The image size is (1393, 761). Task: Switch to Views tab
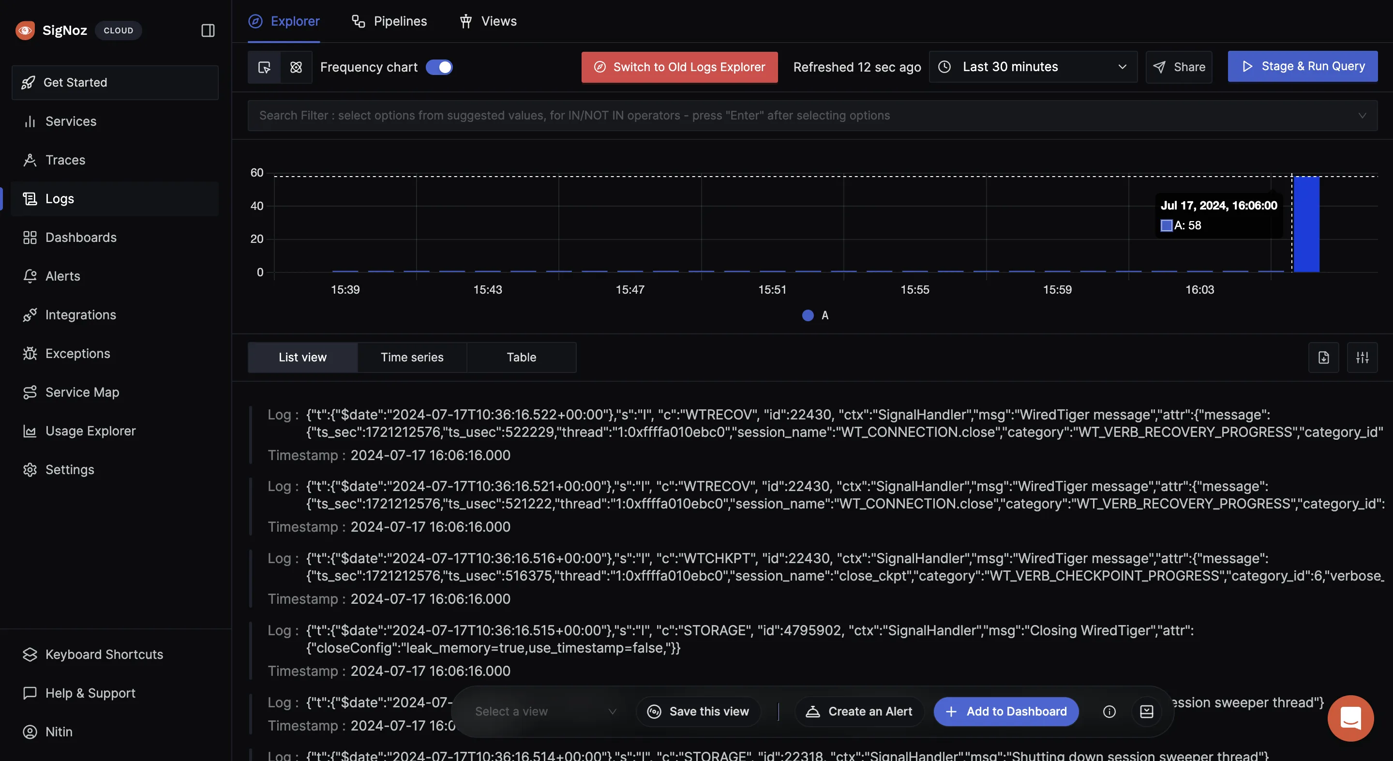point(488,21)
